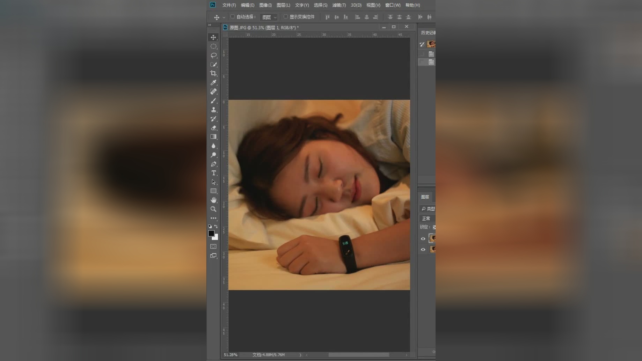642x361 pixels.
Task: Click the align top edges icon
Action: [327, 17]
